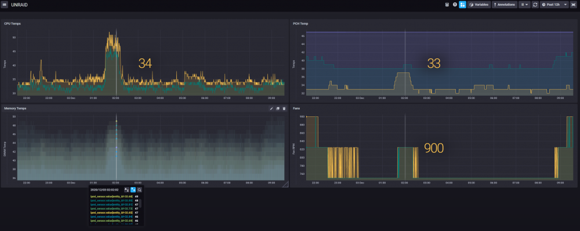580x231 pixels.
Task: Delete the Memory Temps cell via trash
Action: 284,108
